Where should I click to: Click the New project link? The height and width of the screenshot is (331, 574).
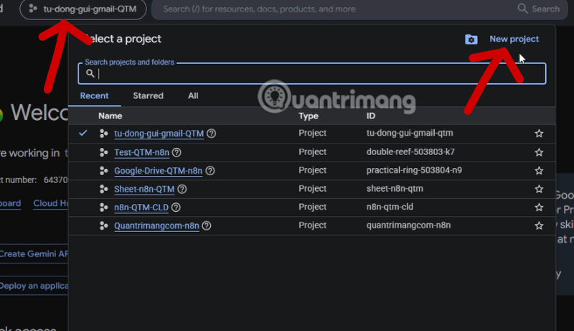point(514,39)
